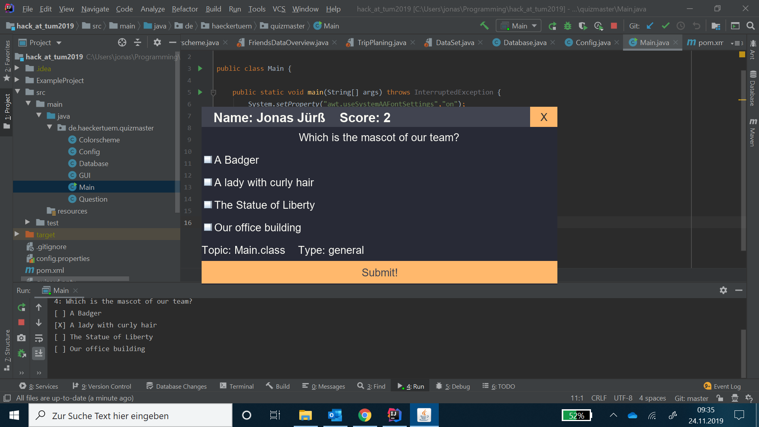Check the 'A Badger' answer checkbox
Image resolution: width=759 pixels, height=427 pixels.
[x=208, y=159]
